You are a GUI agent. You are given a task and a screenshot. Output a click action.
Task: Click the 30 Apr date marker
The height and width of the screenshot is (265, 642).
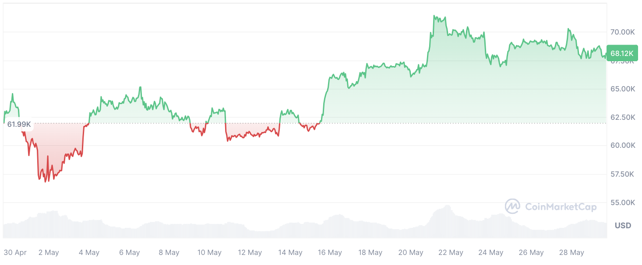point(15,253)
